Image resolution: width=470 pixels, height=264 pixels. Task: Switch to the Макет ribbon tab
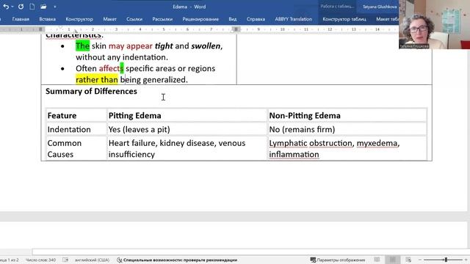point(109,19)
